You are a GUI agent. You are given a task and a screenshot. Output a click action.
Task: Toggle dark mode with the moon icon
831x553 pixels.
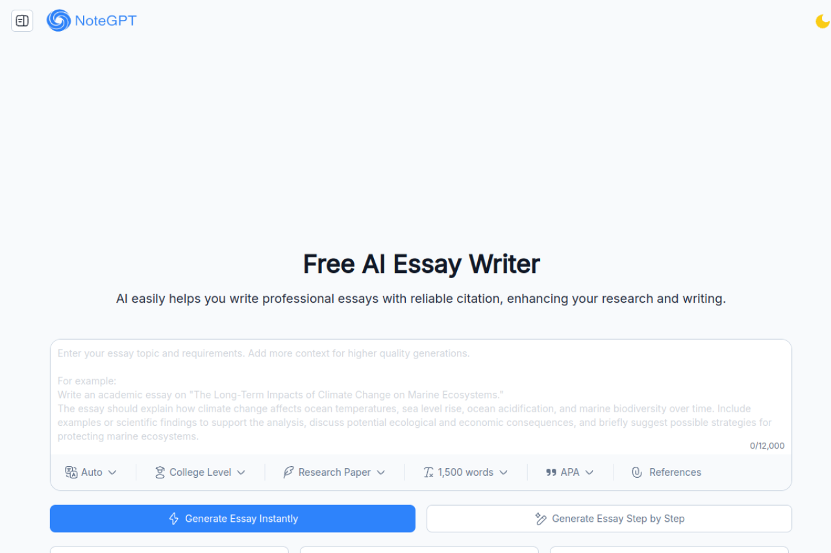pyautogui.click(x=821, y=21)
